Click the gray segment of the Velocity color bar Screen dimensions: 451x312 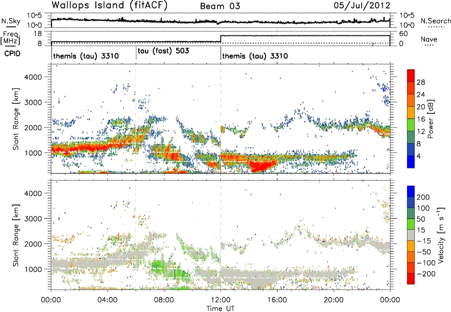411,235
